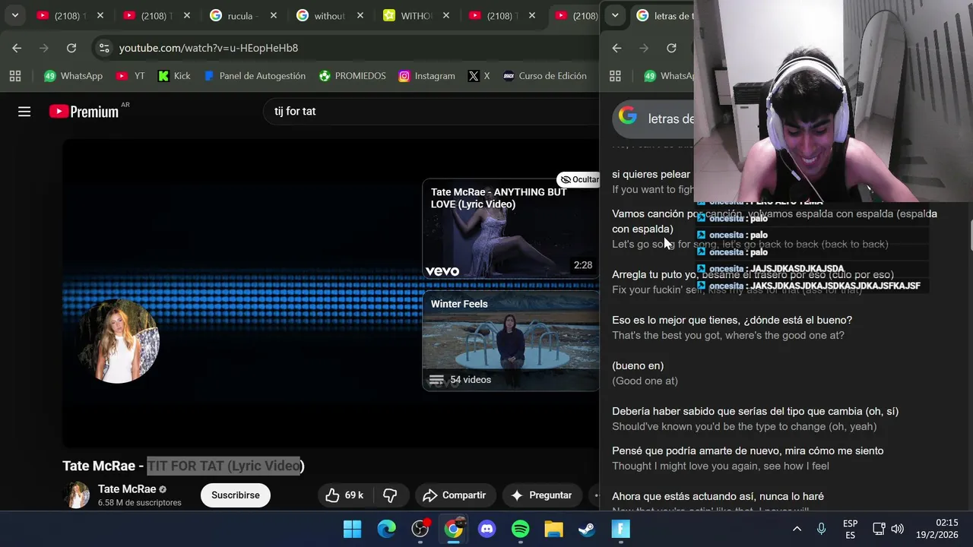Image resolution: width=973 pixels, height=547 pixels.
Task: Open the Curso de Edición bookmark
Action: coord(545,76)
